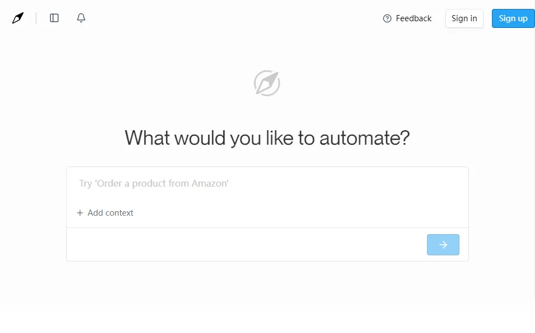The height and width of the screenshot is (333, 535).
Task: Open the notifications bell
Action: point(81,18)
